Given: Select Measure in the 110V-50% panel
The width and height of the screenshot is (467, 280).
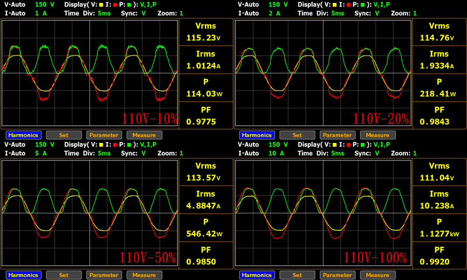Looking at the screenshot, I should coord(144,275).
